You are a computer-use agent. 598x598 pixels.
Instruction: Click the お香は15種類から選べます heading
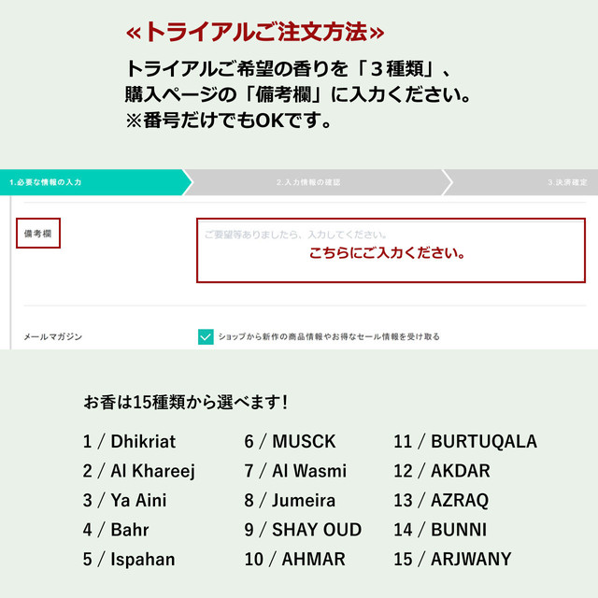pos(185,402)
